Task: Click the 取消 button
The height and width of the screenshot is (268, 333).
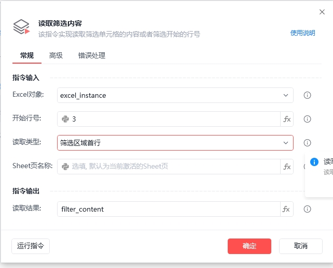Action: pyautogui.click(x=301, y=246)
